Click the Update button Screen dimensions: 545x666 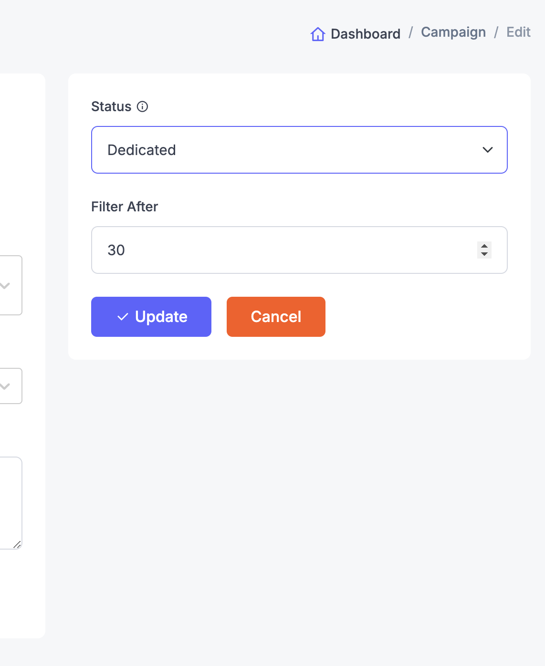151,317
